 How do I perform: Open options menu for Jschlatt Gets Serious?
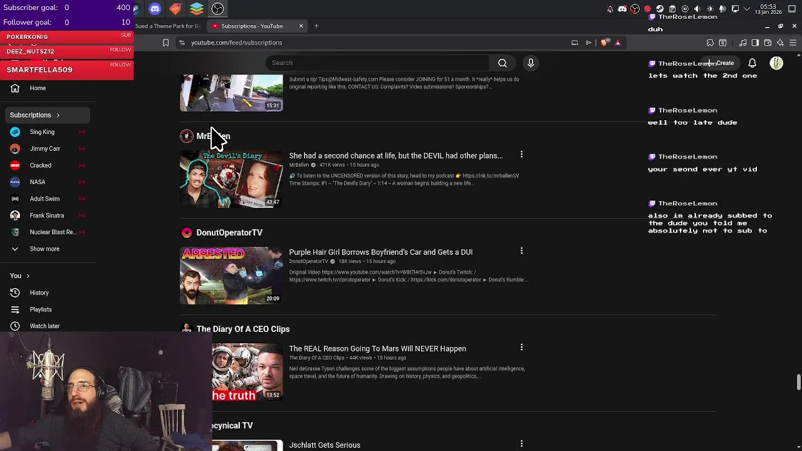tap(521, 444)
